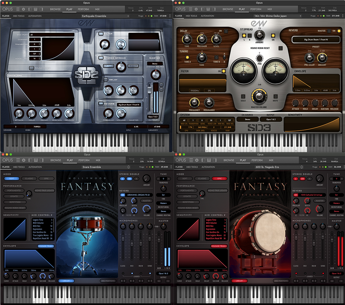Open three-dot options menu in Shime Daiko window
345x305 pixels.
(x=342, y=16)
